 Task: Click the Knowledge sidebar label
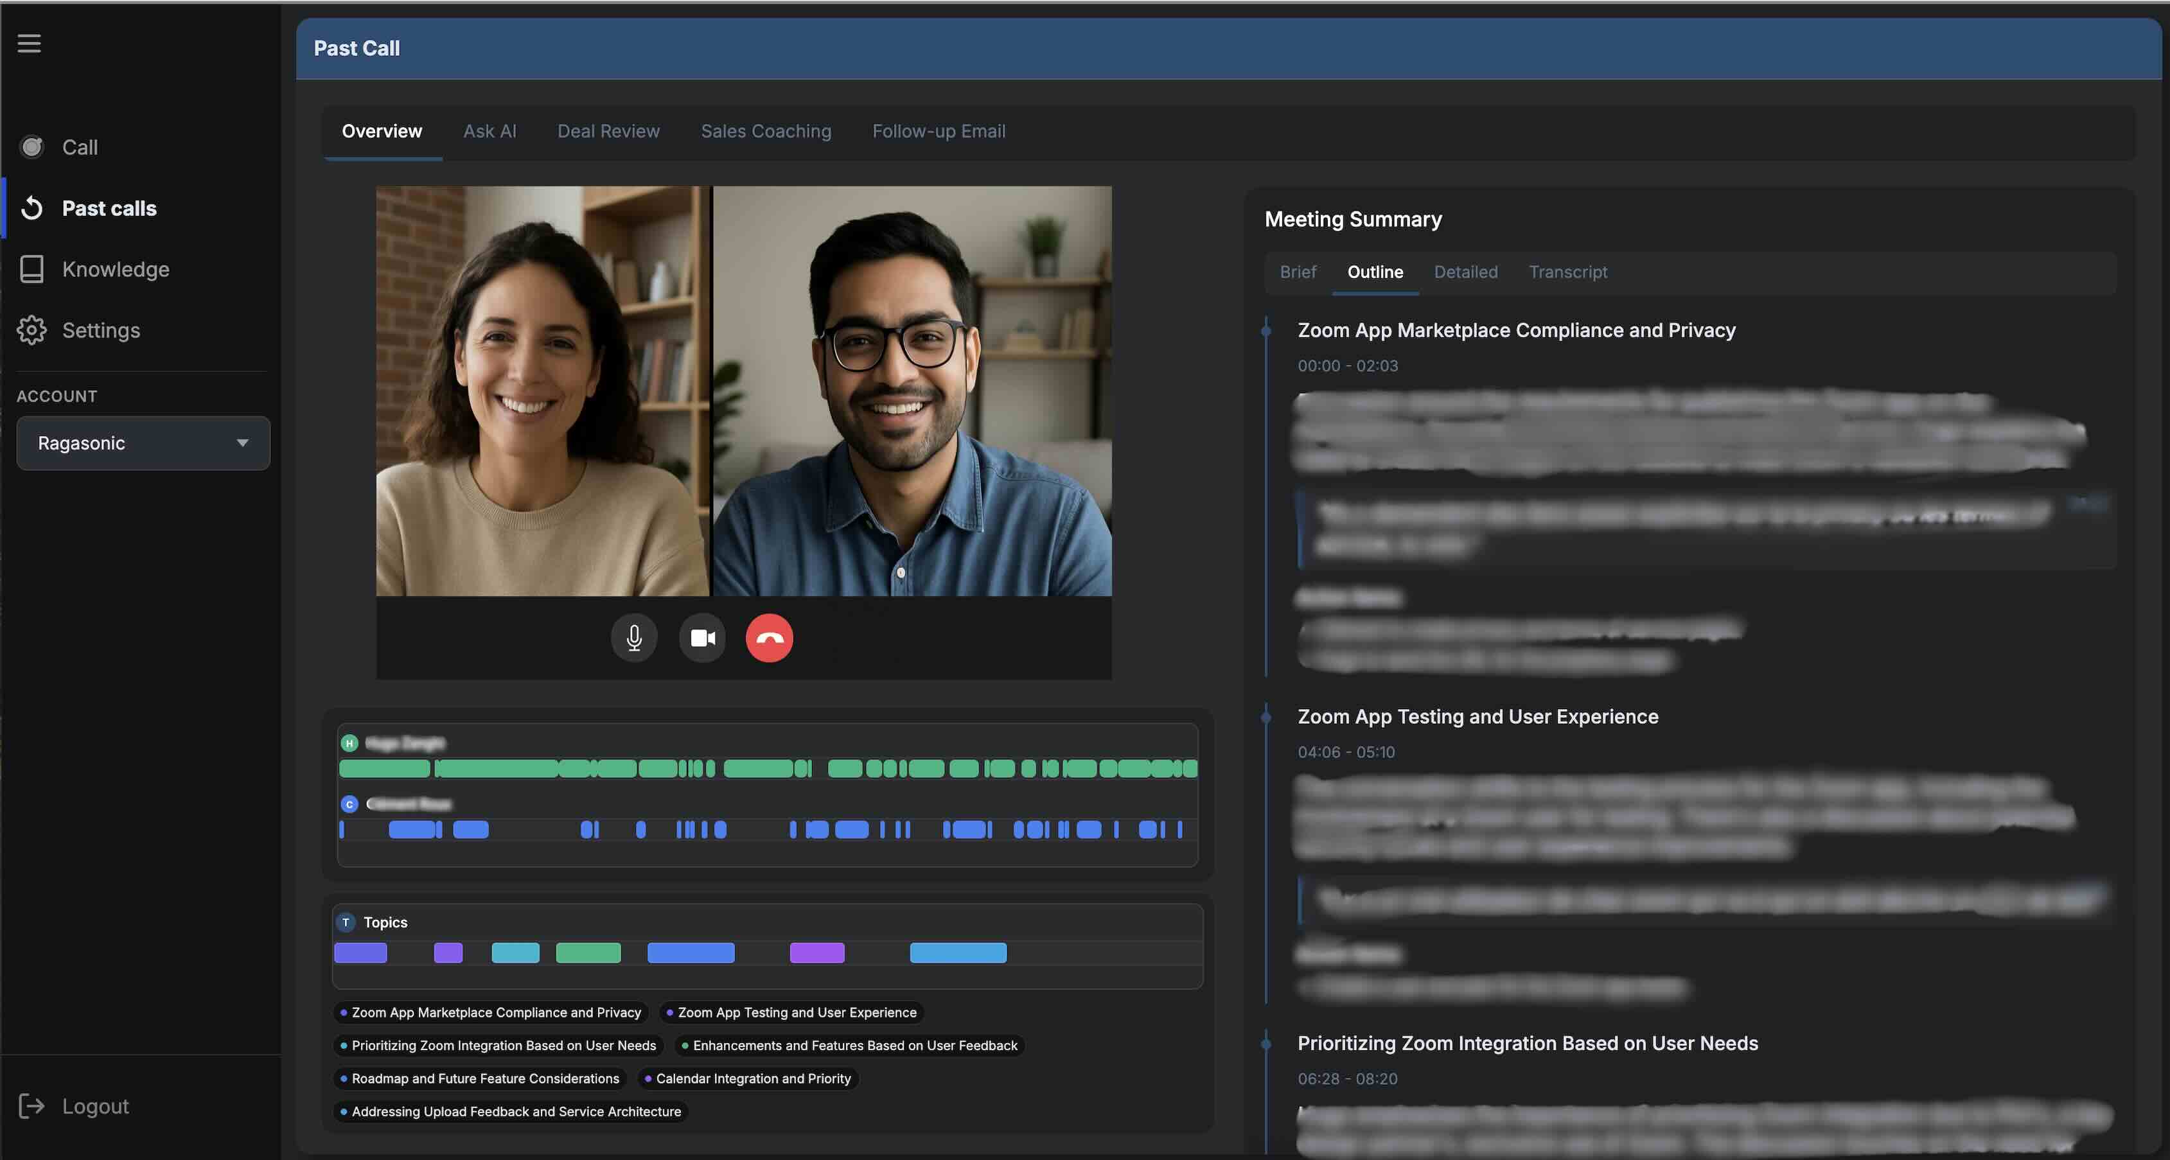click(x=116, y=270)
